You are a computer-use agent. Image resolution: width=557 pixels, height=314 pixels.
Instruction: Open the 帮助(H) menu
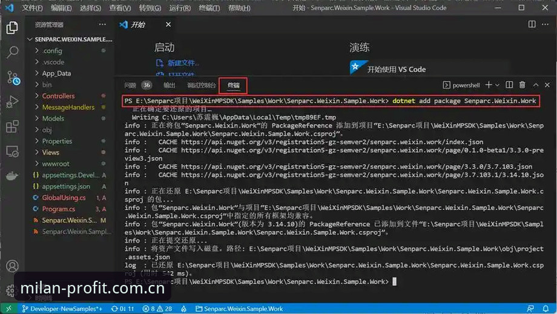click(x=239, y=8)
